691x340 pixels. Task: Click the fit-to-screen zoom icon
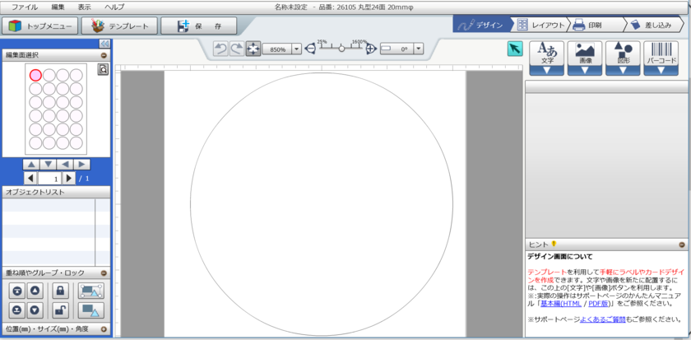(x=253, y=49)
